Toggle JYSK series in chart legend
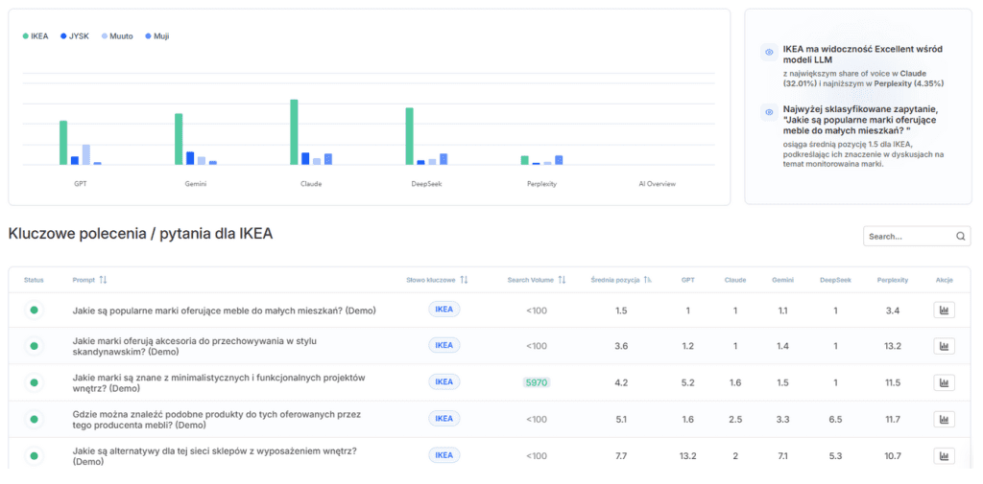This screenshot has height=484, width=983. tap(76, 36)
